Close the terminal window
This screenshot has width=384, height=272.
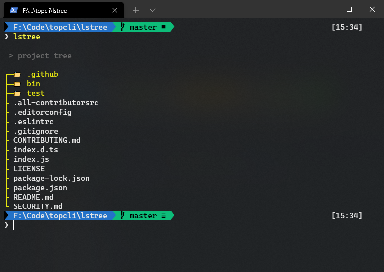point(372,9)
